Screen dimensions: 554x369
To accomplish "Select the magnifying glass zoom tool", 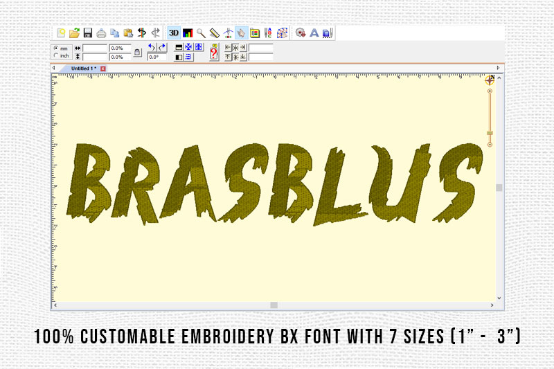I will tap(201, 33).
